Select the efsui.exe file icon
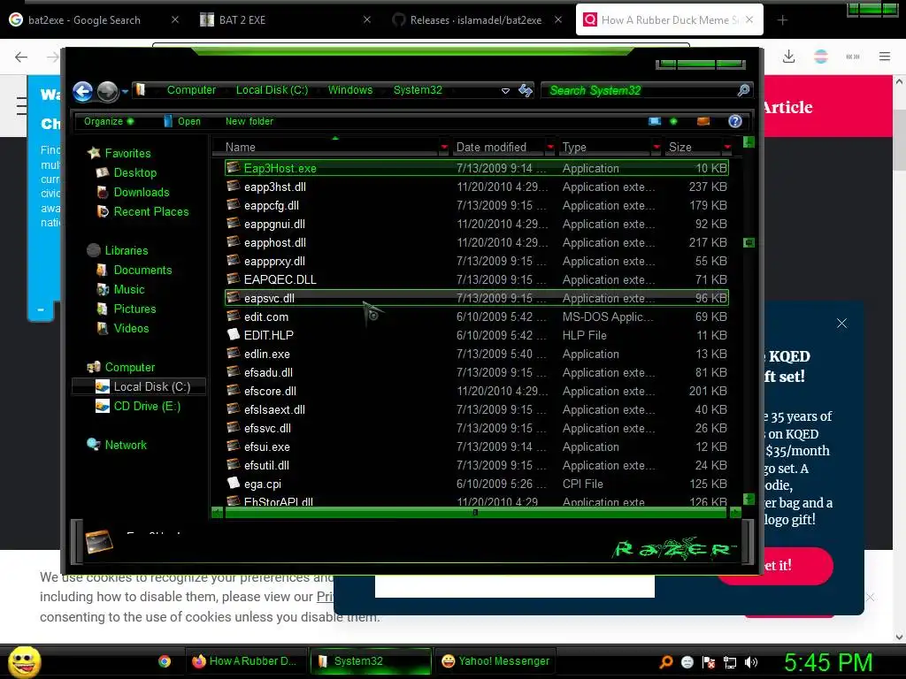This screenshot has height=679, width=906. (x=234, y=446)
